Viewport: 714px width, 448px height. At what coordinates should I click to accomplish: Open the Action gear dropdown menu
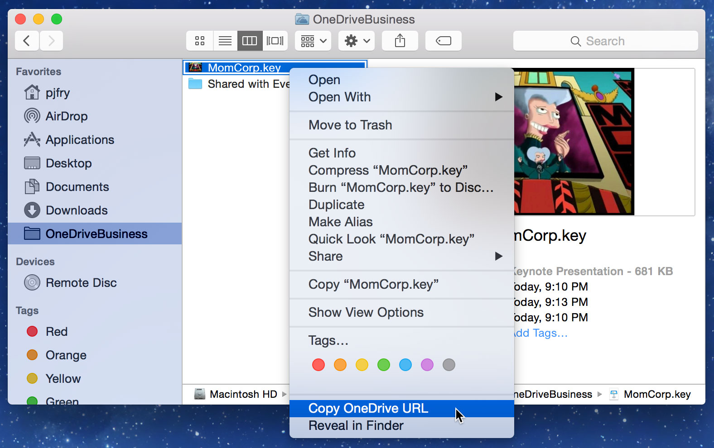357,41
